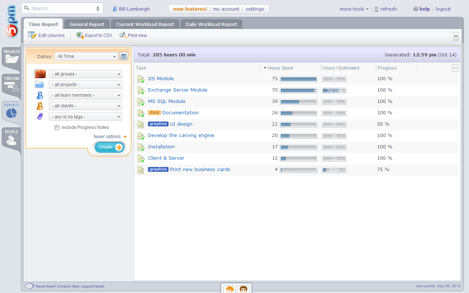Screen dimensions: 469x293
Task: Open my account link
Action: [226, 9]
